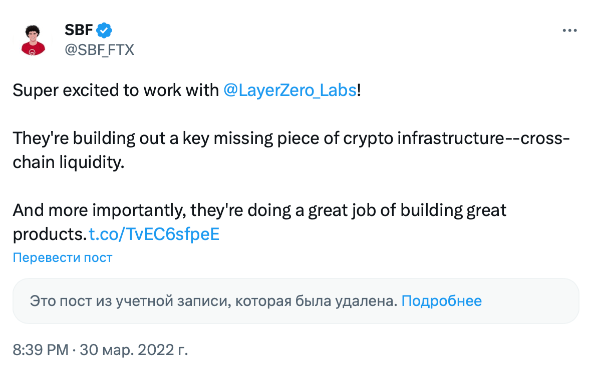This screenshot has height=374, width=595.
Task: Click the blue verified badge beside SBF
Action: pos(104,30)
